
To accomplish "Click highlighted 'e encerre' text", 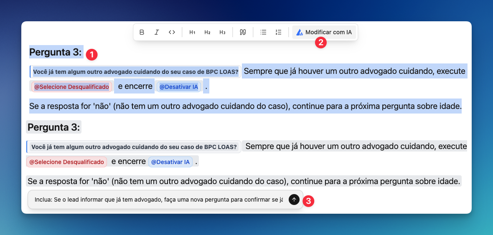I will coord(135,86).
